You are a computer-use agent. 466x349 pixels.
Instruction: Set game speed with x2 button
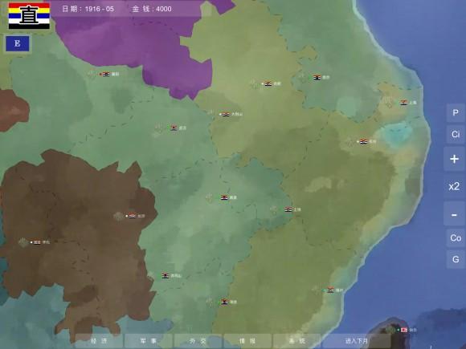(x=454, y=186)
